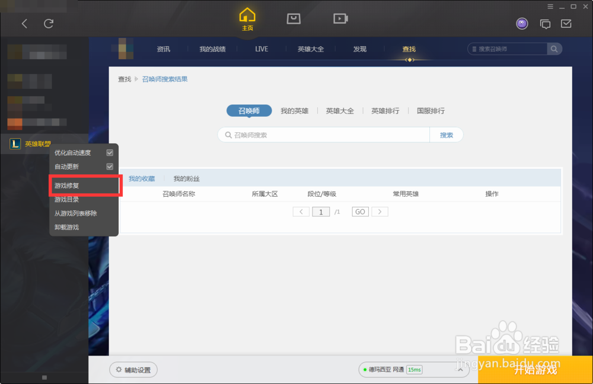The image size is (593, 384).
Task: Go back using the left arrow icon
Action: pos(24,24)
